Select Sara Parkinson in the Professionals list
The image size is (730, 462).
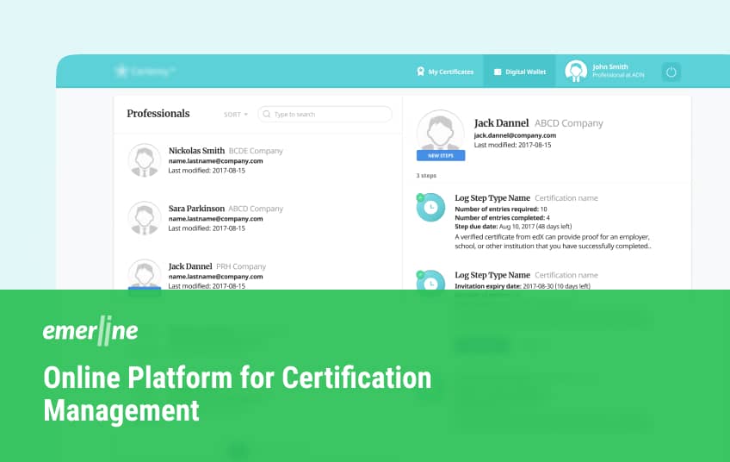(196, 209)
